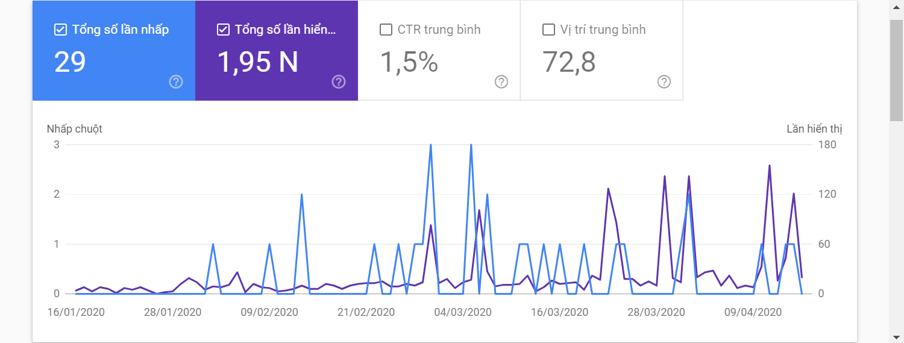
Task: Click the 1,95 N impressions value
Action: 257,62
